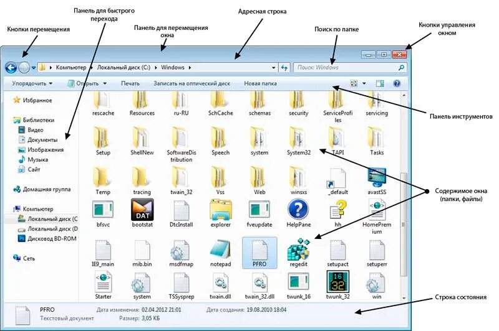
Task: Open the view options dropdown arrow
Action: [x=364, y=83]
